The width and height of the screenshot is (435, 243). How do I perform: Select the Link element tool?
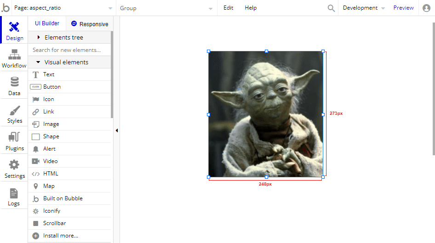pyautogui.click(x=69, y=112)
